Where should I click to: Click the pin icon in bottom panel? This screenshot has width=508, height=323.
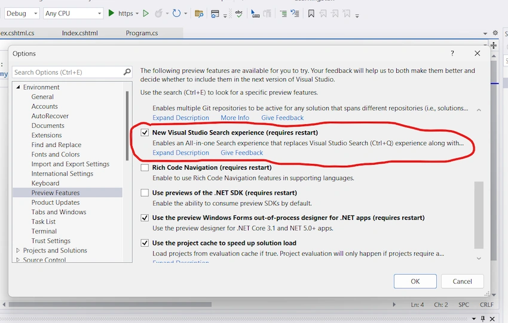[483, 319]
